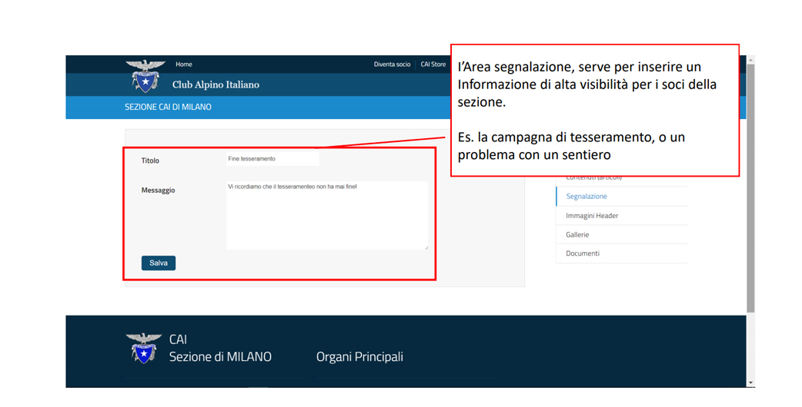Open the Diventa socio link
The image size is (802, 407).
click(x=392, y=65)
